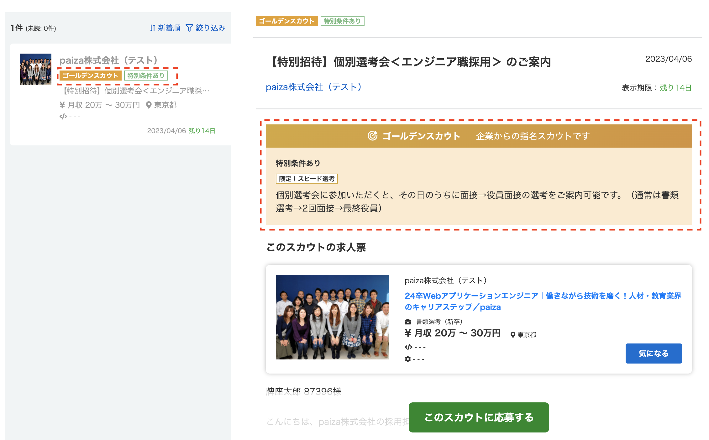This screenshot has height=440, width=709.
Task: Click このスカウトに応募する green button
Action: 479,417
